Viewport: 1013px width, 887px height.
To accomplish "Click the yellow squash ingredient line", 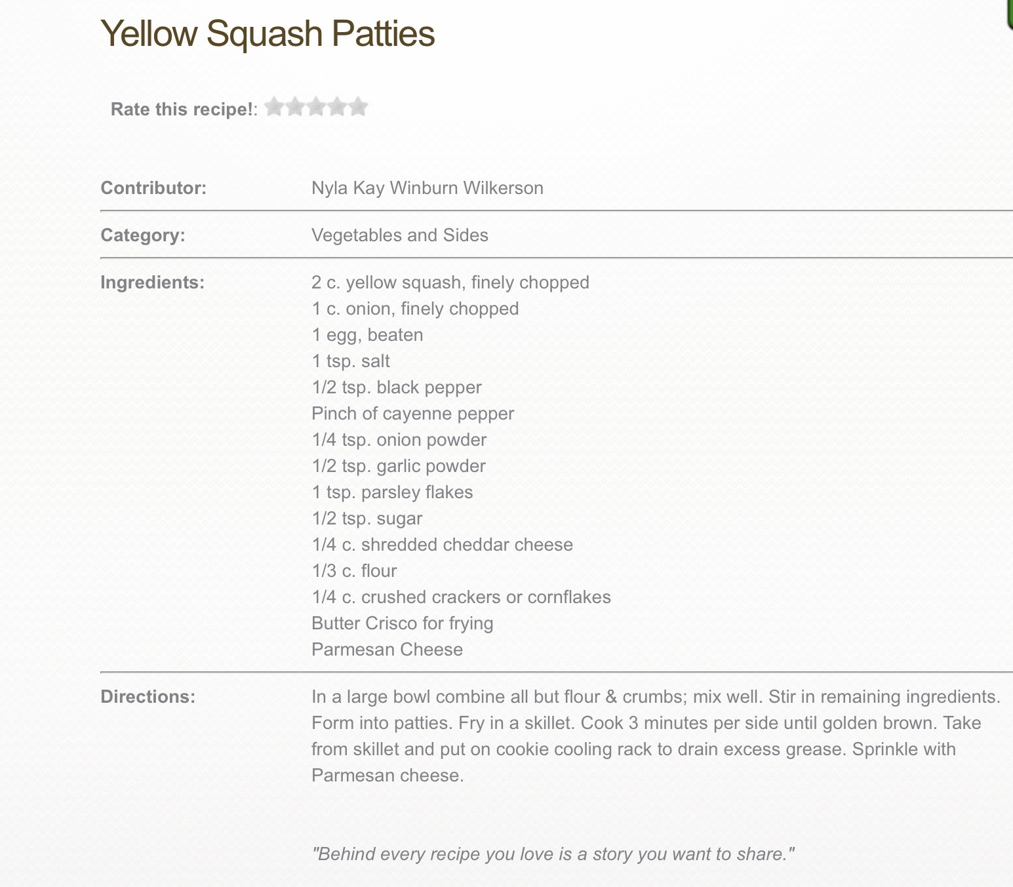I will coord(450,283).
